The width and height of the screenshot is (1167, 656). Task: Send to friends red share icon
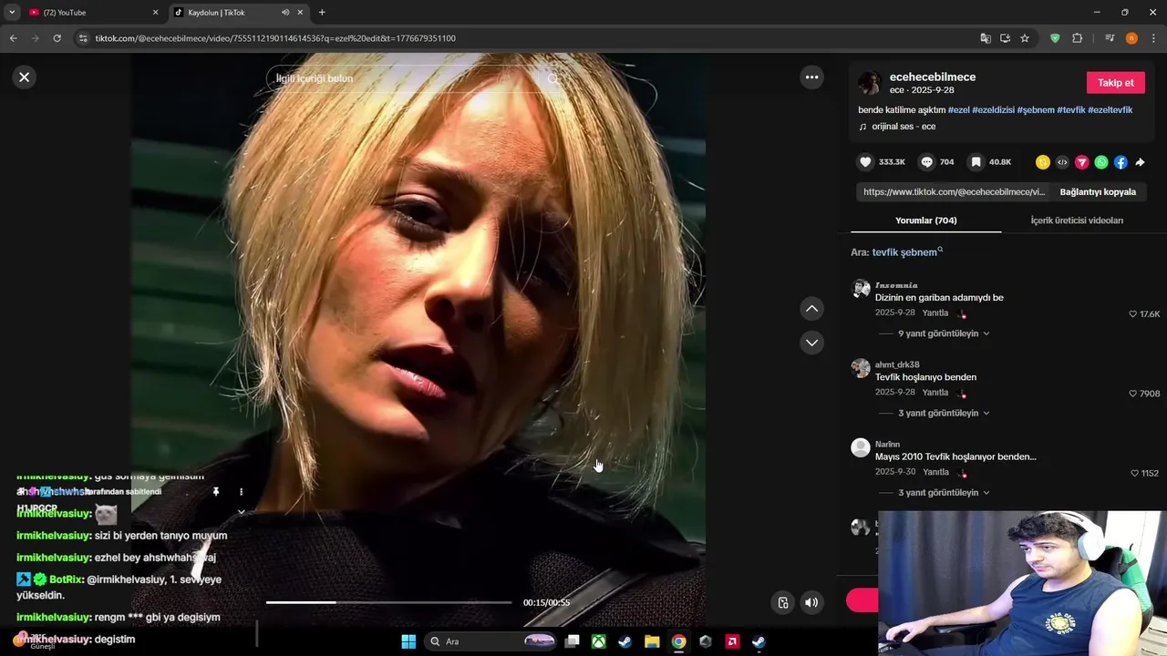1082,162
